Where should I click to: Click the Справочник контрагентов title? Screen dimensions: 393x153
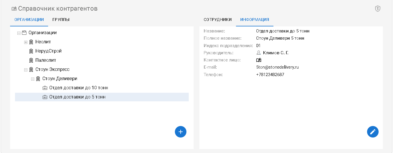[x=58, y=9]
